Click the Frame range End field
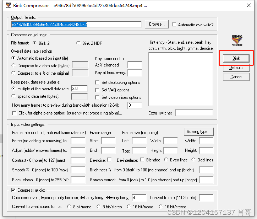Image resolution: width=257 pixels, height=219 pixels. 108,150
